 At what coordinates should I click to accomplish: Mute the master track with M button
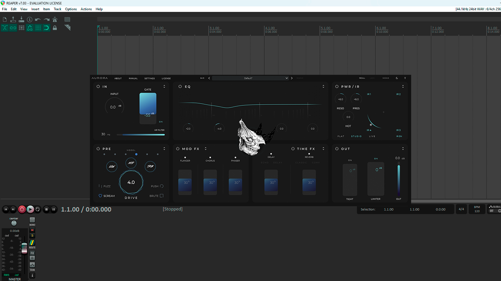tap(32, 230)
